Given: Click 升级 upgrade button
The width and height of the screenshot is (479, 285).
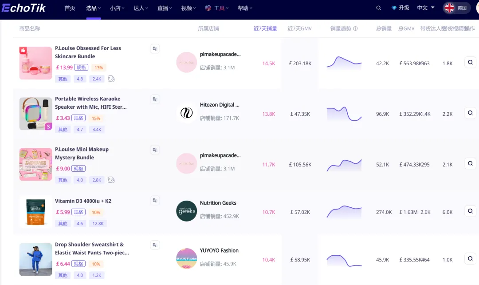Looking at the screenshot, I should [x=400, y=8].
